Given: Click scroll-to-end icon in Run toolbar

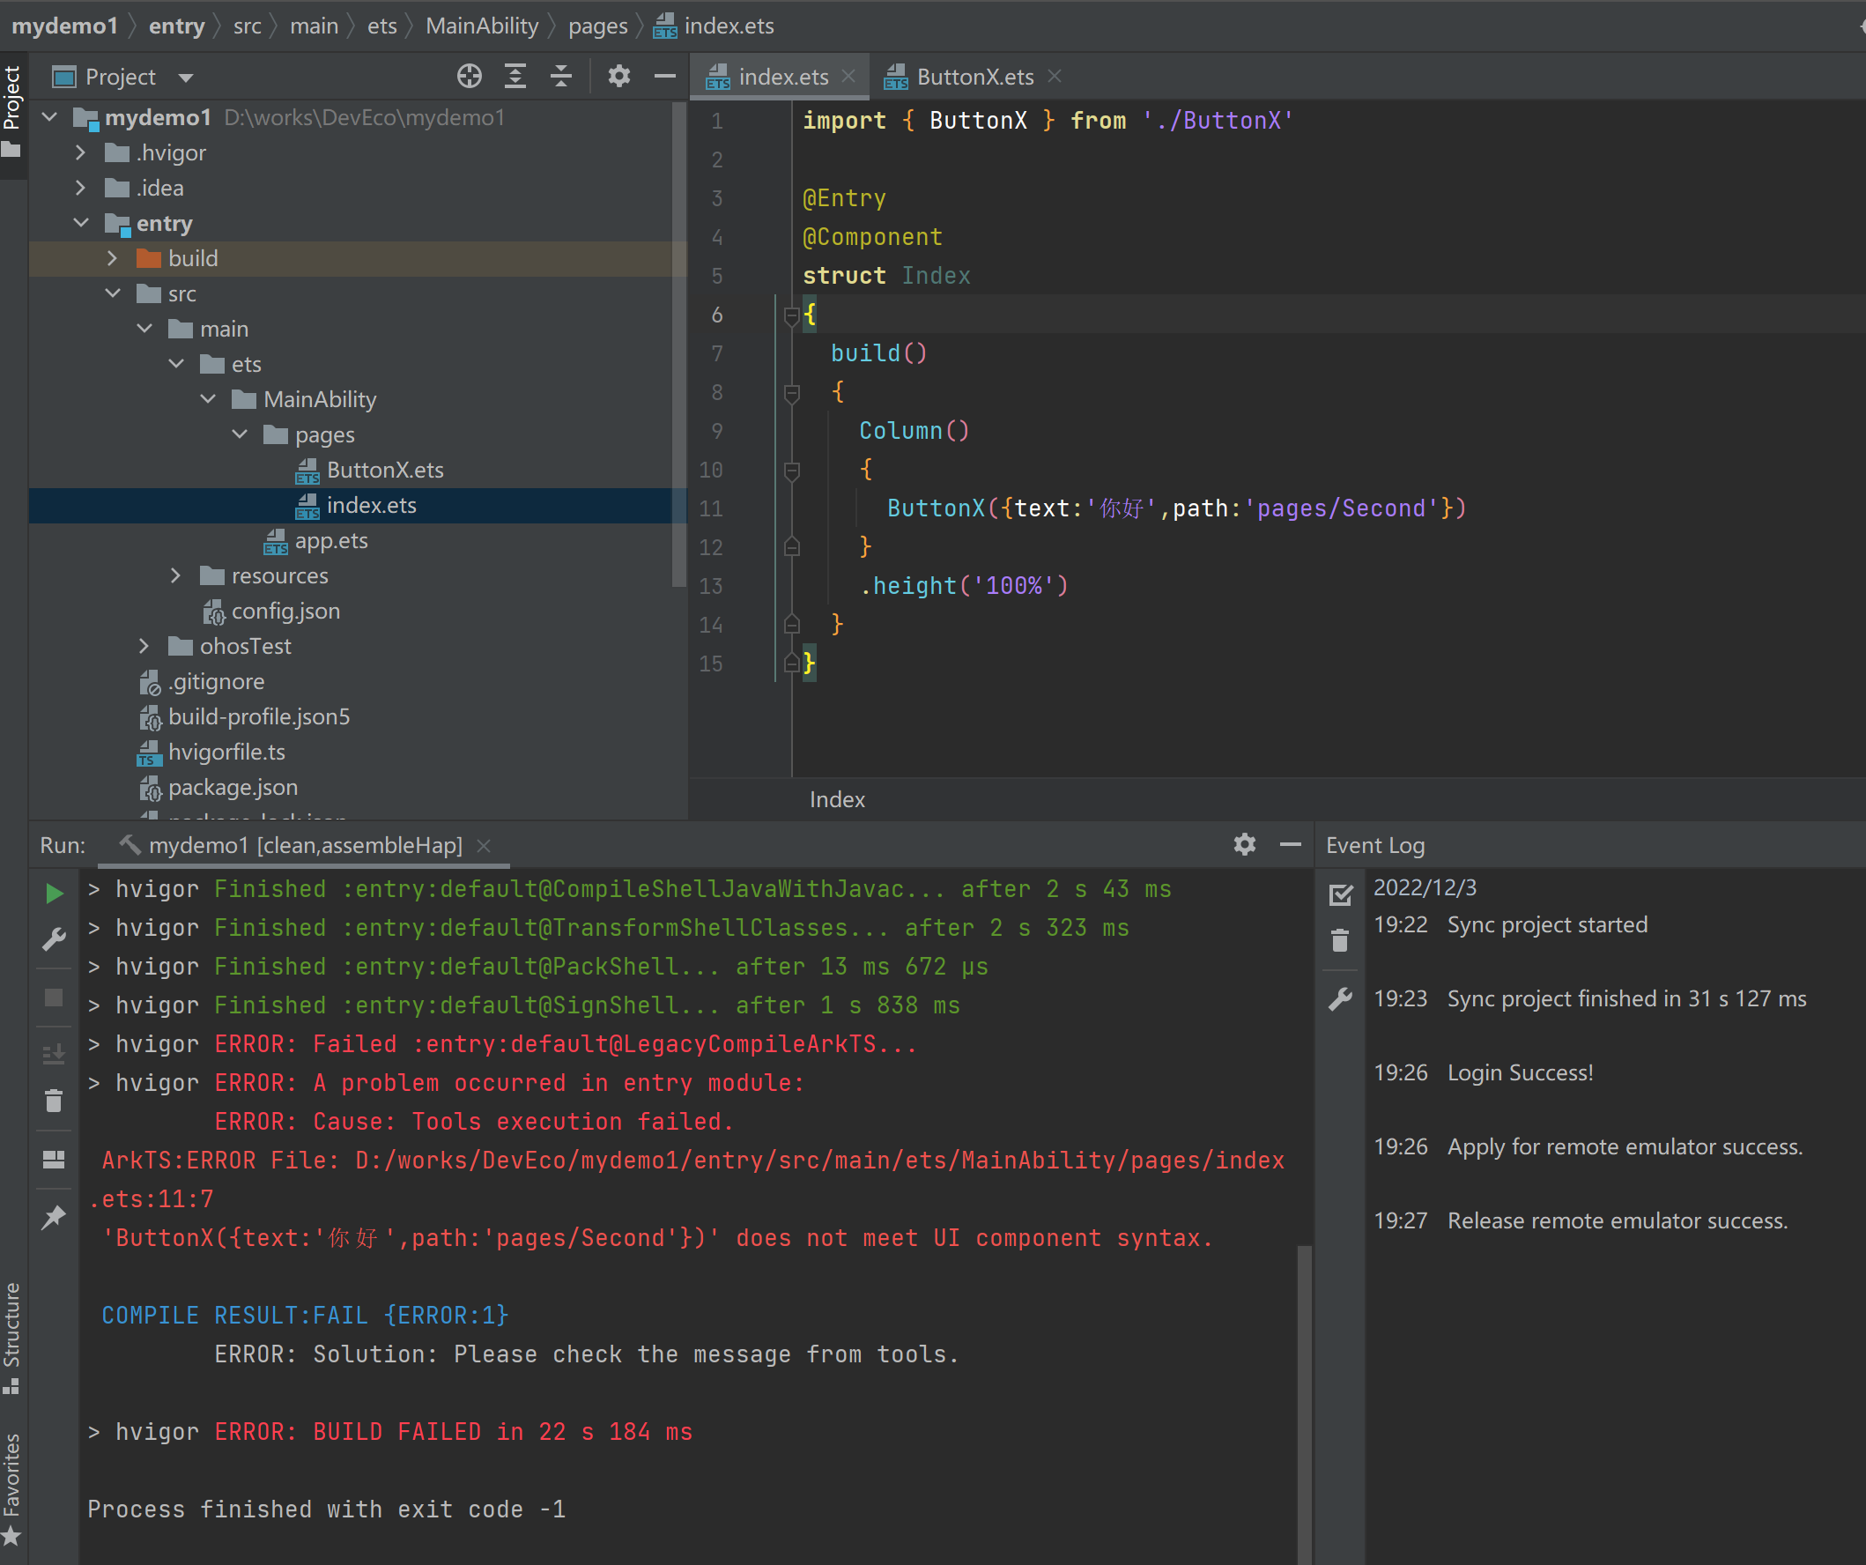Looking at the screenshot, I should pyautogui.click(x=55, y=1054).
